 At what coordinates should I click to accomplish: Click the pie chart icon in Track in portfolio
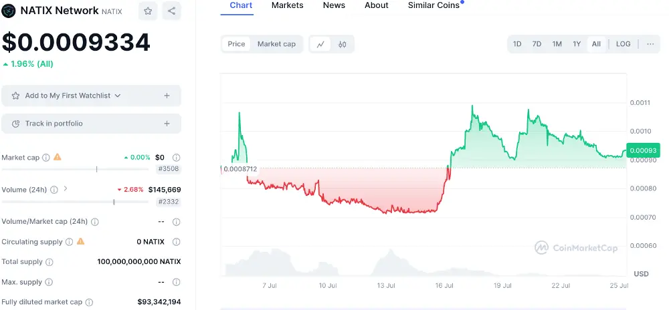16,124
